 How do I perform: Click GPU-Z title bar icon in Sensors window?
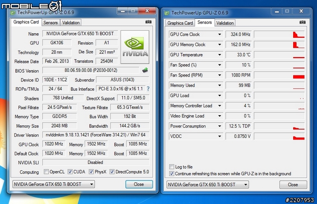tap(167, 13)
